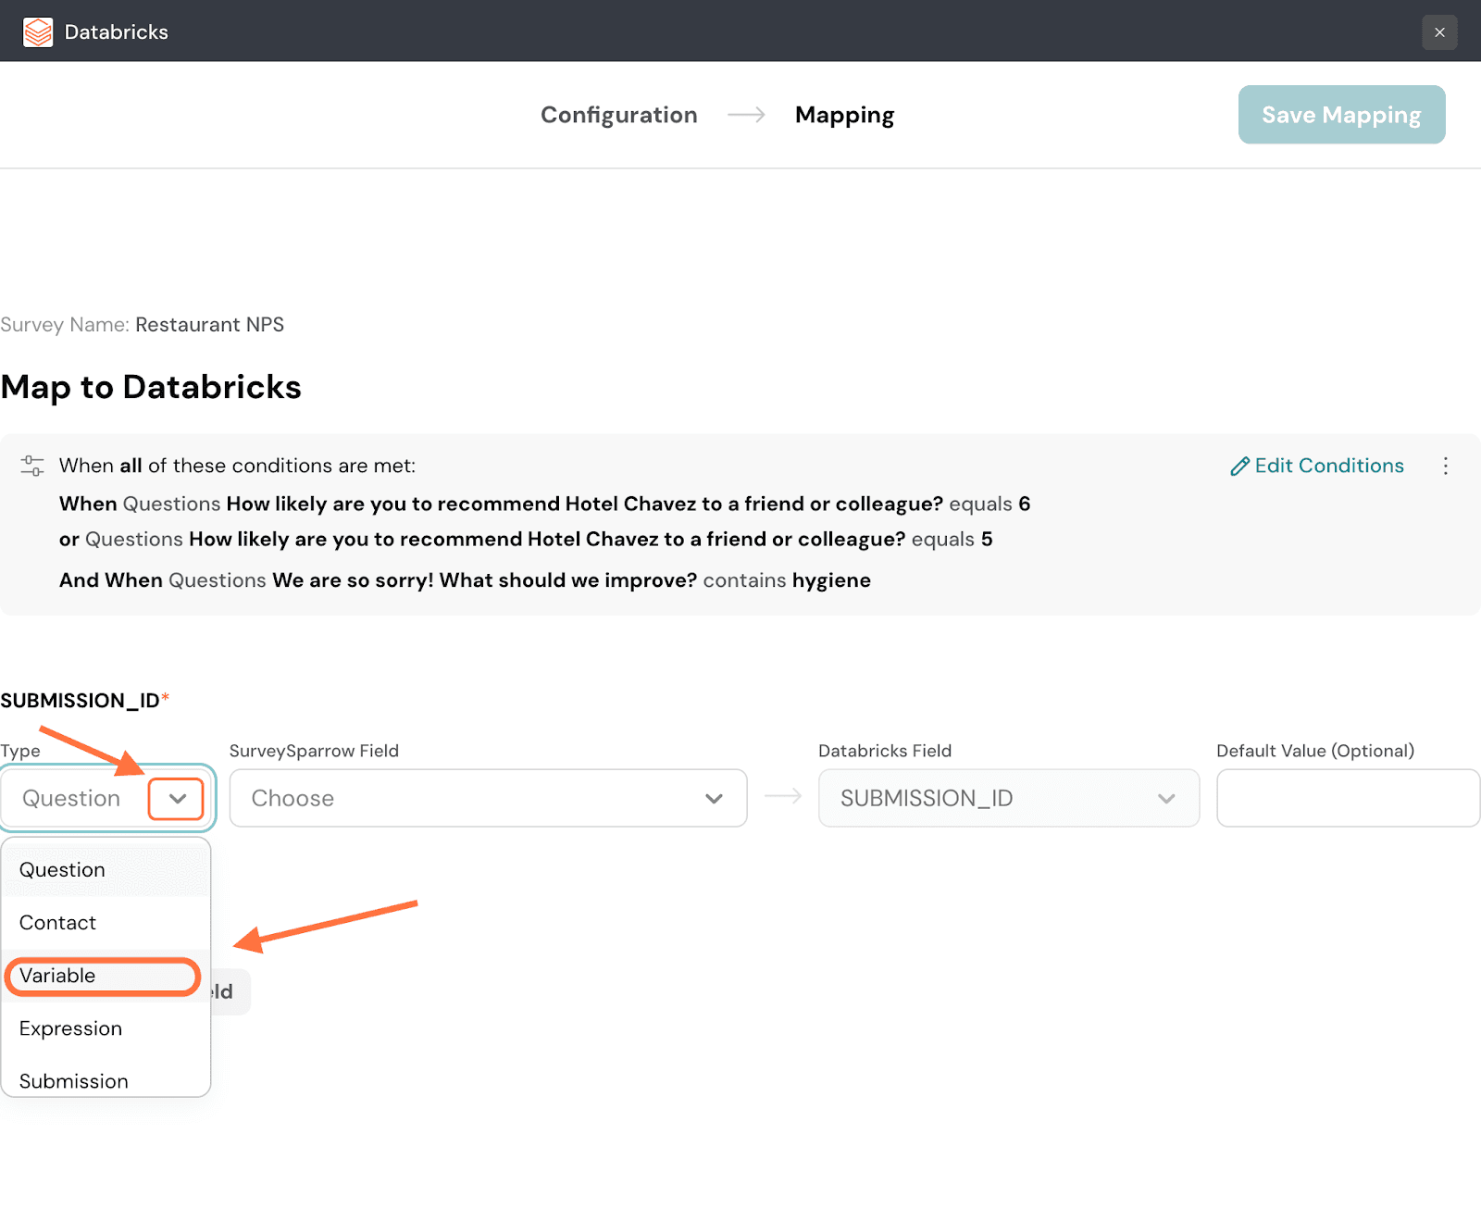Open the three-dot conditions options menu

1445,466
